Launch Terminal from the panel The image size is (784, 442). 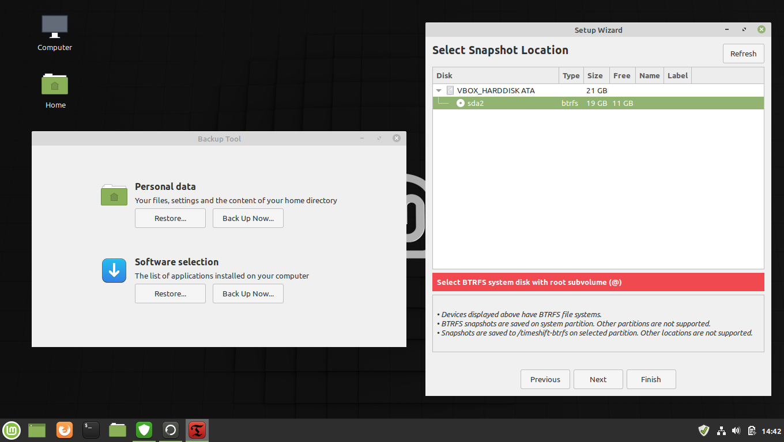tap(91, 430)
